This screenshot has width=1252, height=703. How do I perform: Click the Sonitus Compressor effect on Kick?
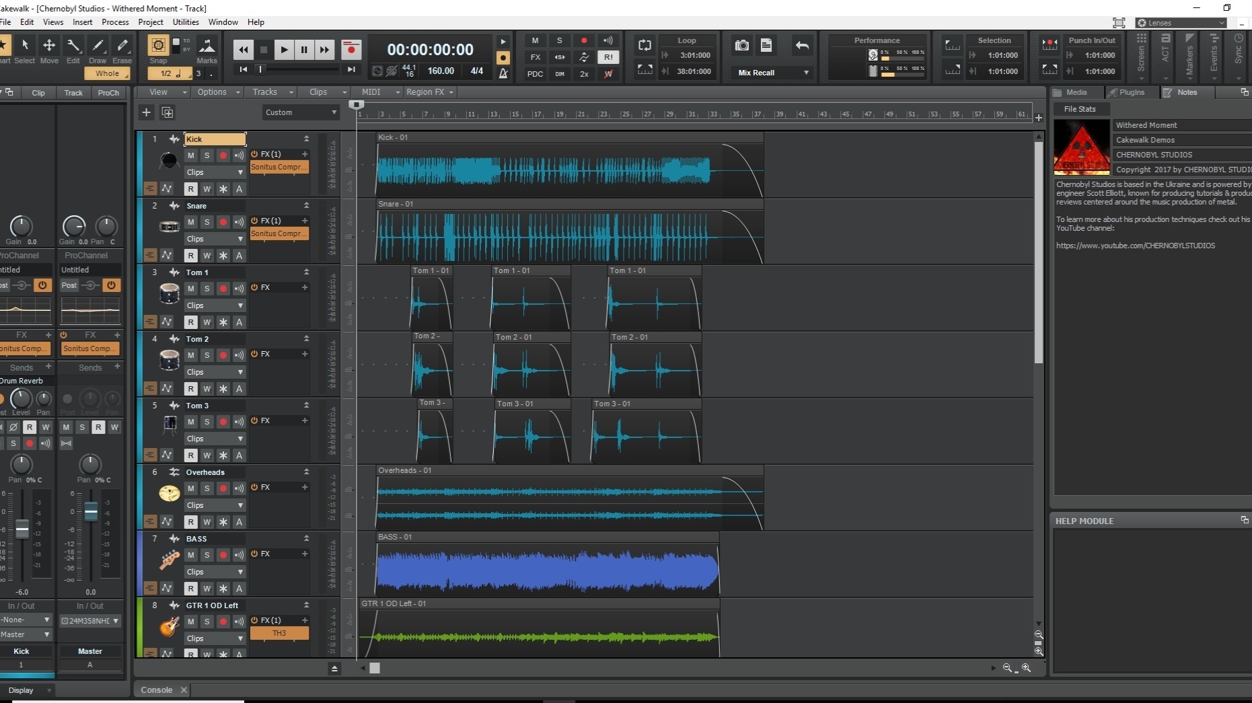[x=279, y=167]
